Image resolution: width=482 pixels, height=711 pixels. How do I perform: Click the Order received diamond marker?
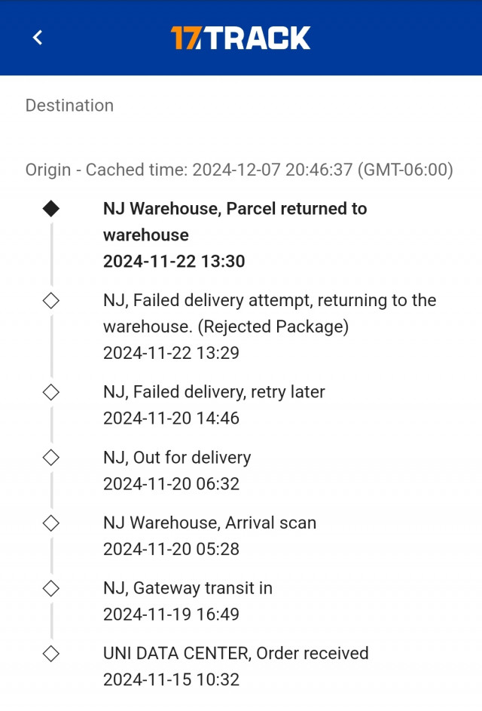pos(50,654)
